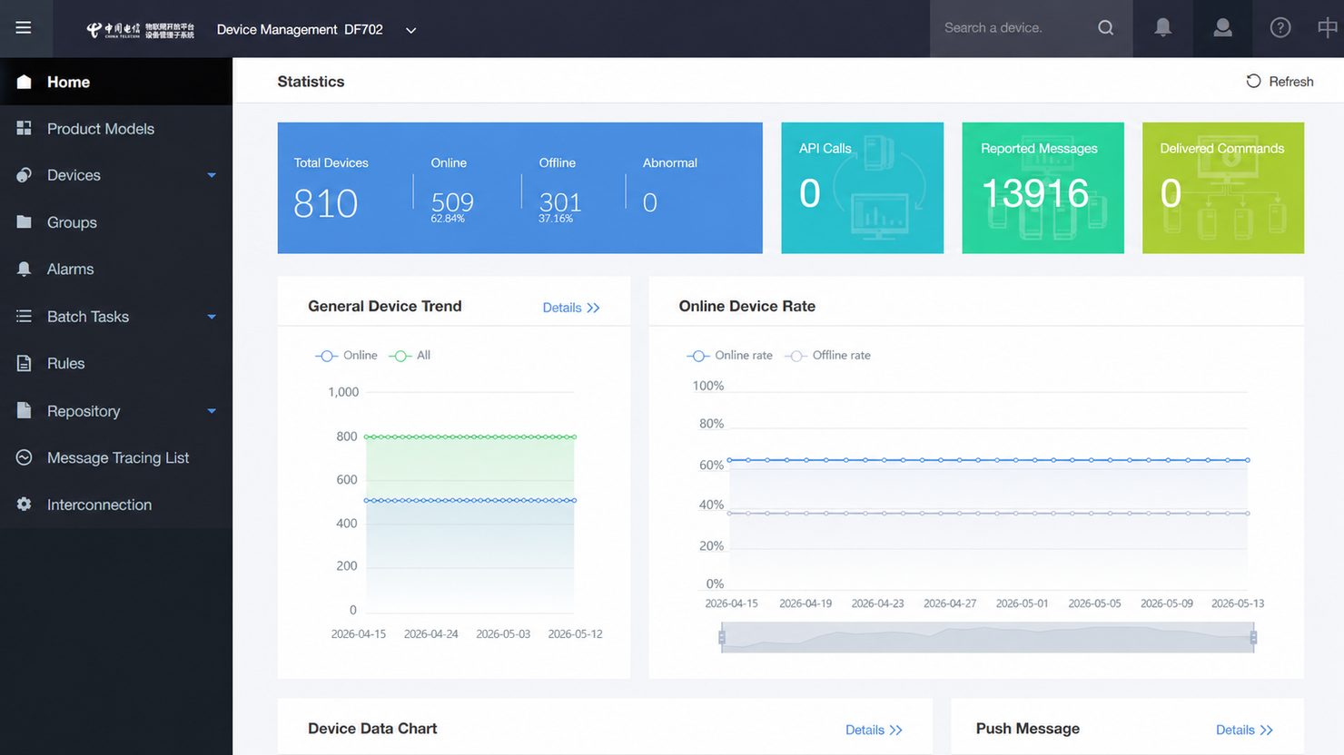The width and height of the screenshot is (1344, 755).
Task: Click the Message Tracing List icon
Action: 25,457
